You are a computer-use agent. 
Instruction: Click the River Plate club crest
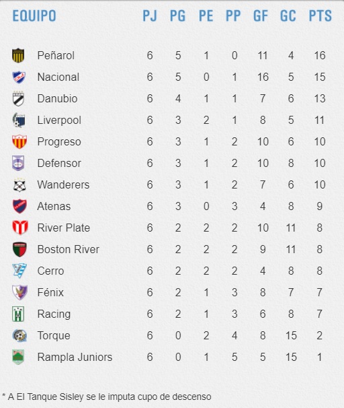(20, 228)
